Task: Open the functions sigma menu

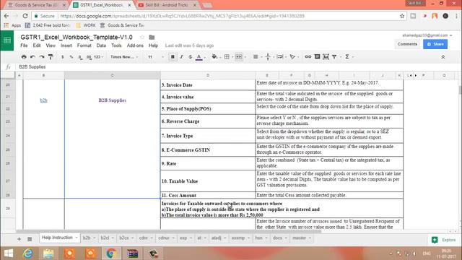Action: coord(347,56)
